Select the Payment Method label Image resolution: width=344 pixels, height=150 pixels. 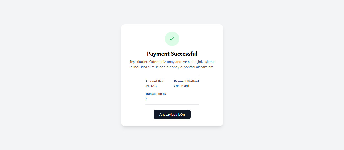coord(186,81)
